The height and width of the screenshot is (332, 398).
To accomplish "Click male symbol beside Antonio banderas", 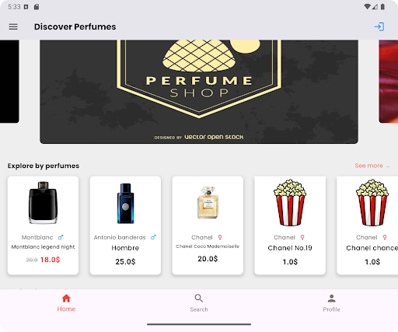I will click(153, 237).
